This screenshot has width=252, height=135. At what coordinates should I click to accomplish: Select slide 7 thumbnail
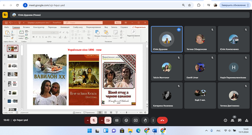coord(12,101)
